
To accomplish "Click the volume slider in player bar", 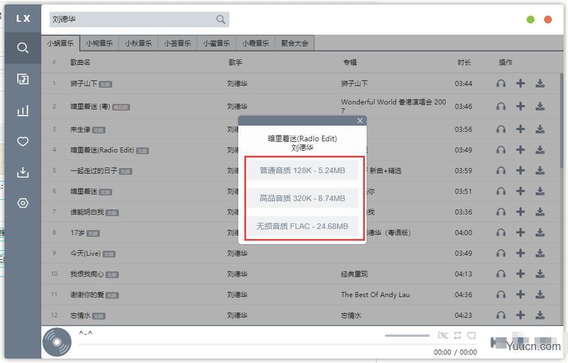I will coord(407,336).
